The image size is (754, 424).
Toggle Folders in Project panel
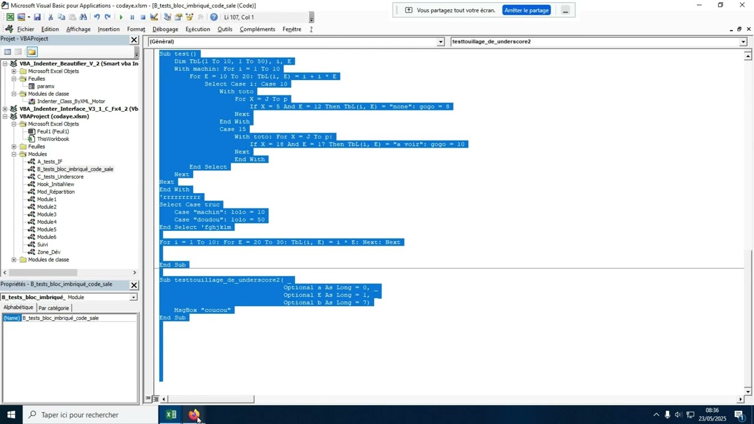point(31,52)
